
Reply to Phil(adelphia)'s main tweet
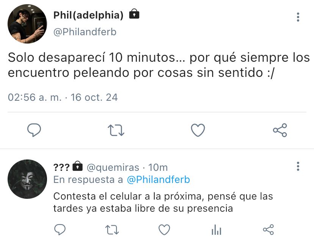click(34, 130)
